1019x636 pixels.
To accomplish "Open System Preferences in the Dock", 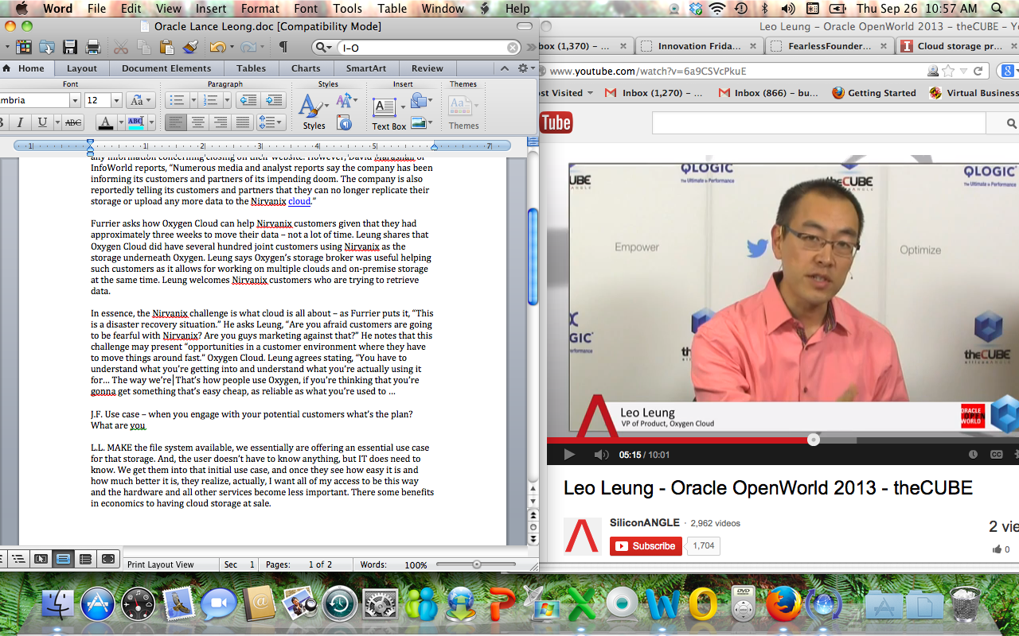I will coord(381,604).
